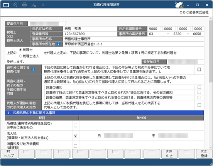Click the 氏名又は名称 field 飯島 邦博
Screen dimensions: 213x166
pos(90,29)
